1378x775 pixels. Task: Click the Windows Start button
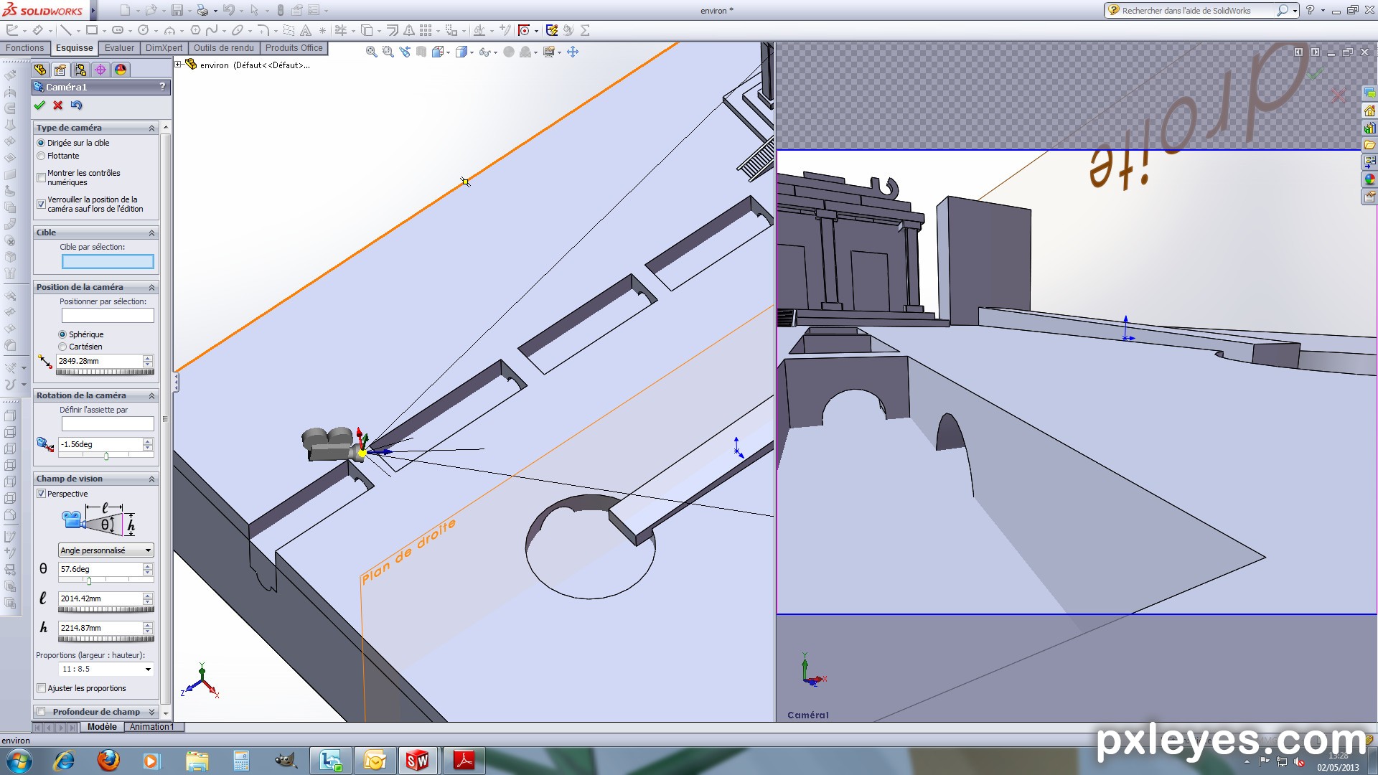click(19, 761)
